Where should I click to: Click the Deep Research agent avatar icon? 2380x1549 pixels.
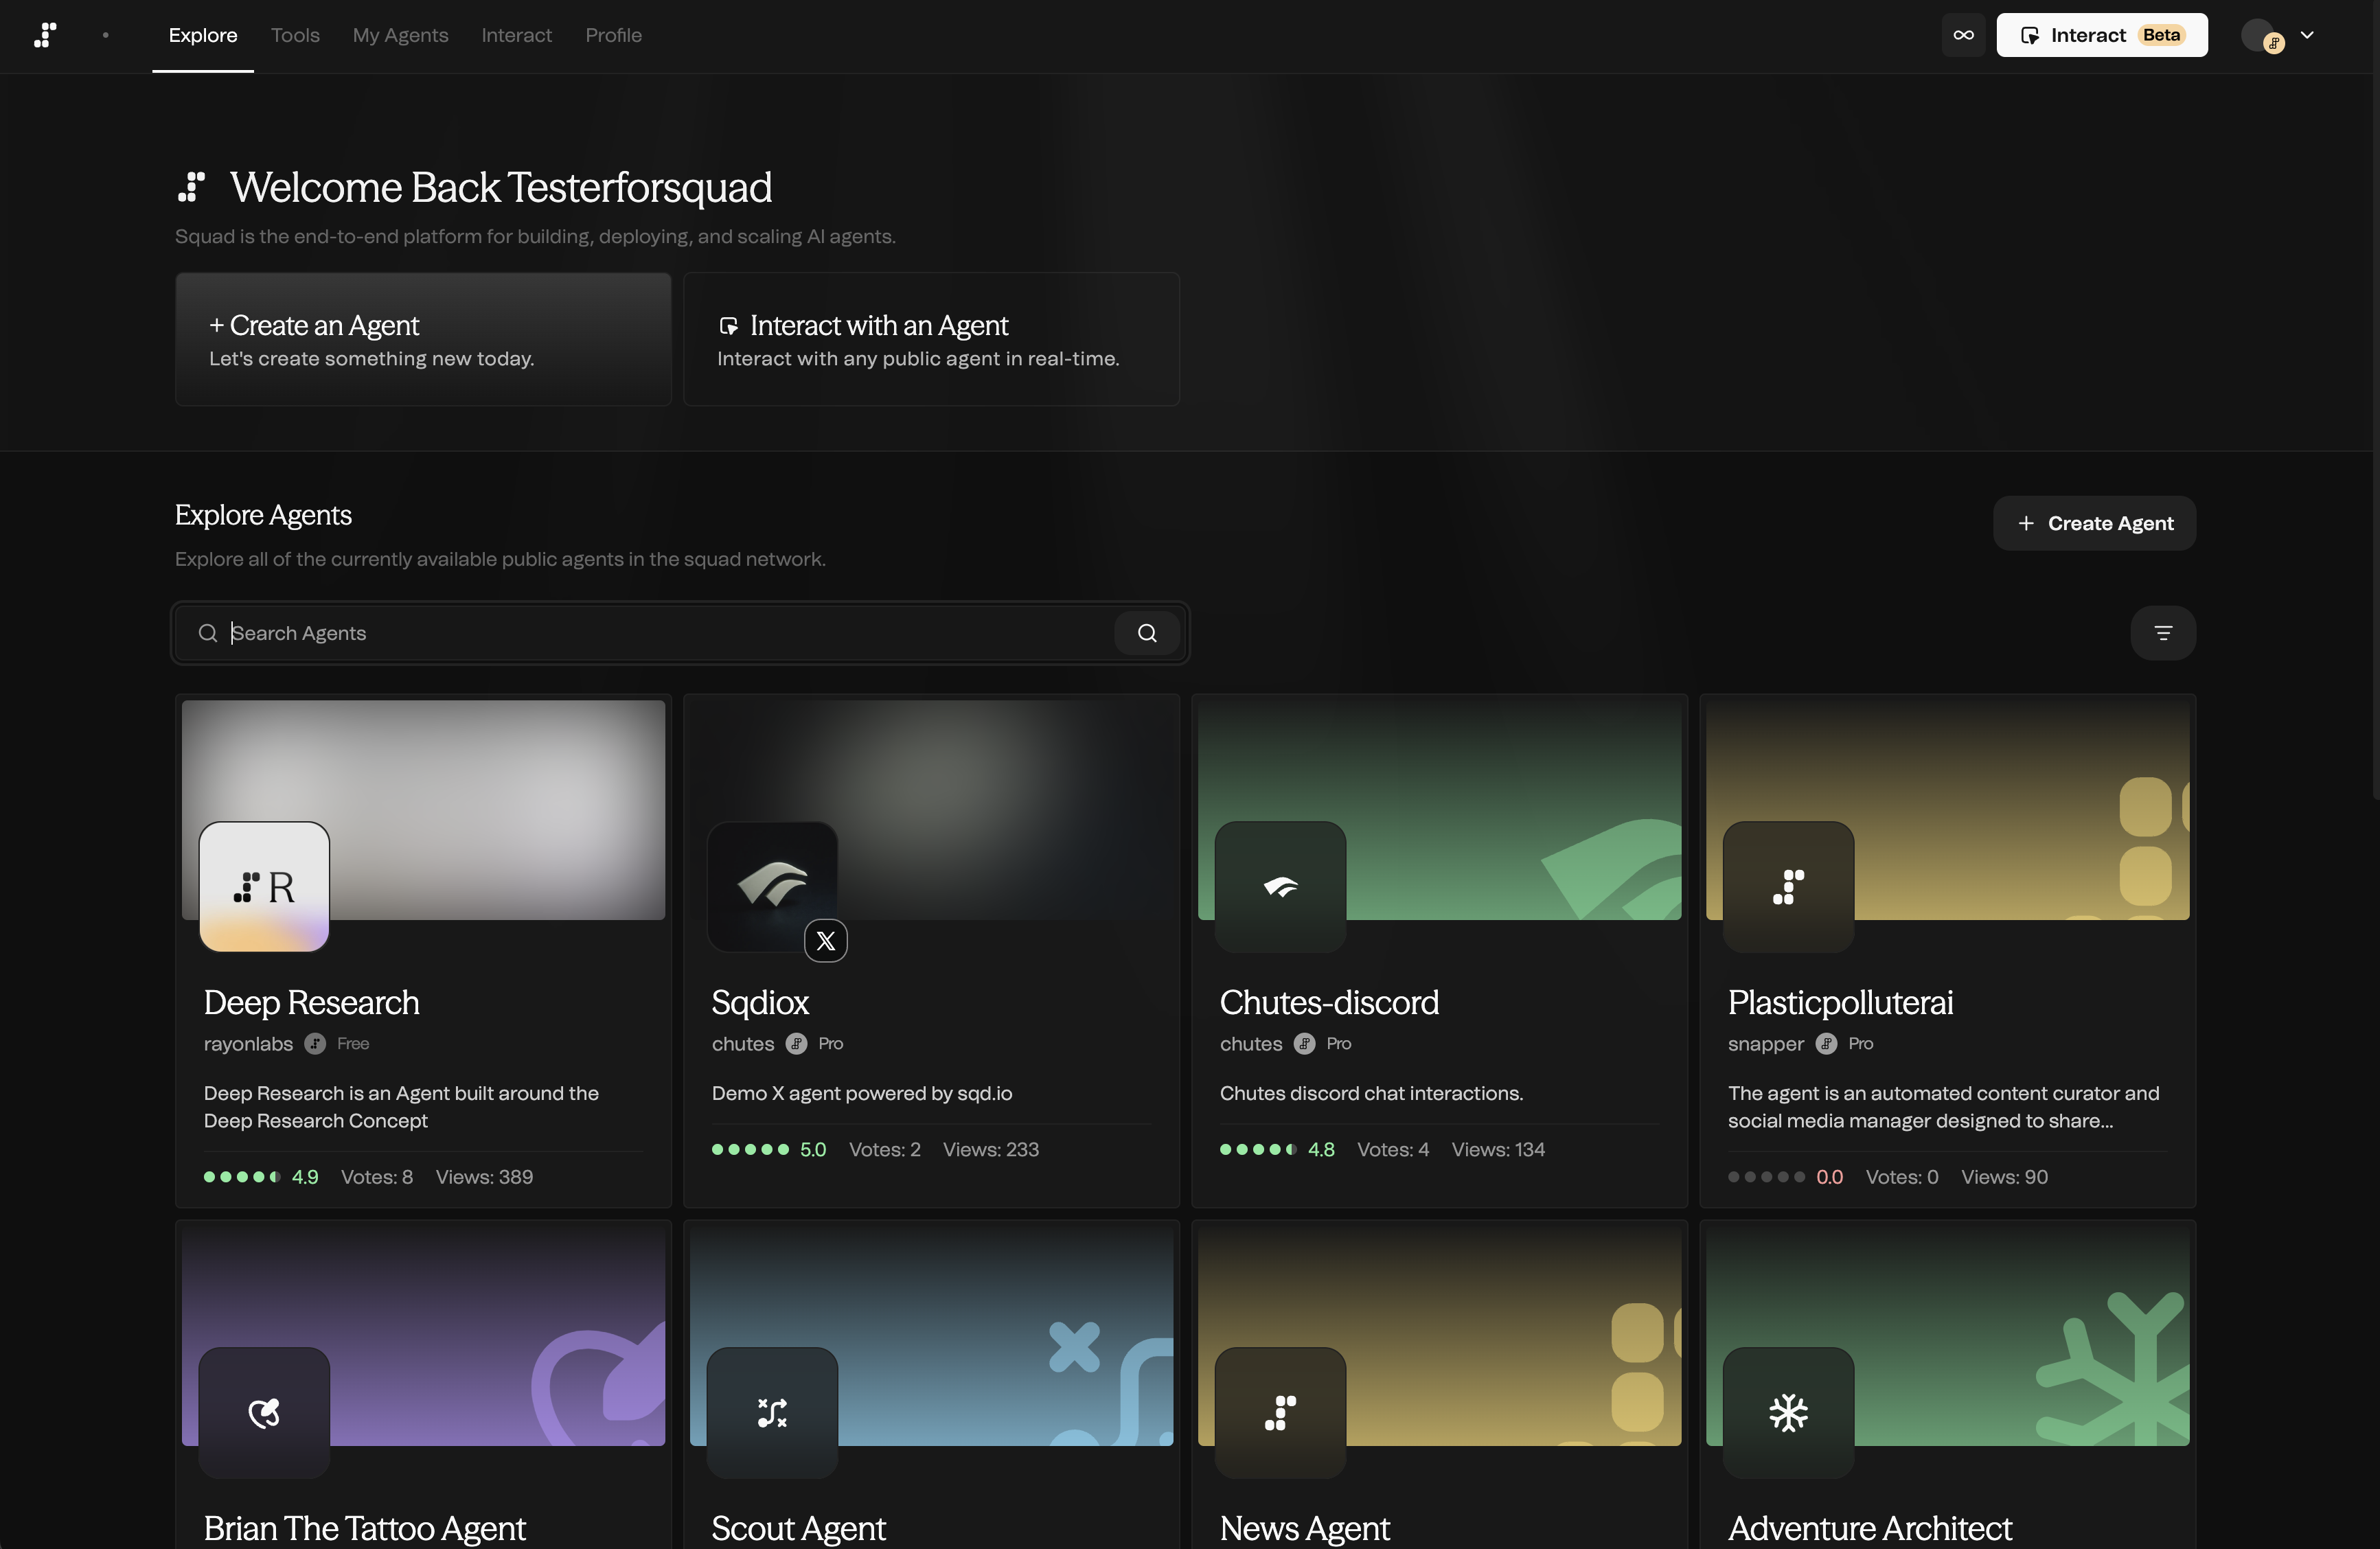pos(264,886)
